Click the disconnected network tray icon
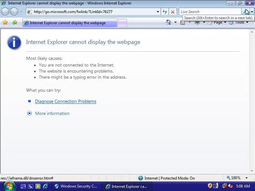255x191 pixels. point(225,186)
